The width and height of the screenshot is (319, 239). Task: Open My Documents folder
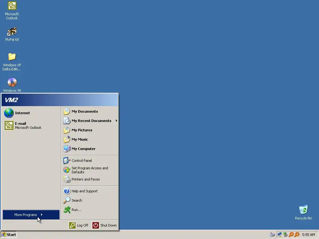pos(90,111)
